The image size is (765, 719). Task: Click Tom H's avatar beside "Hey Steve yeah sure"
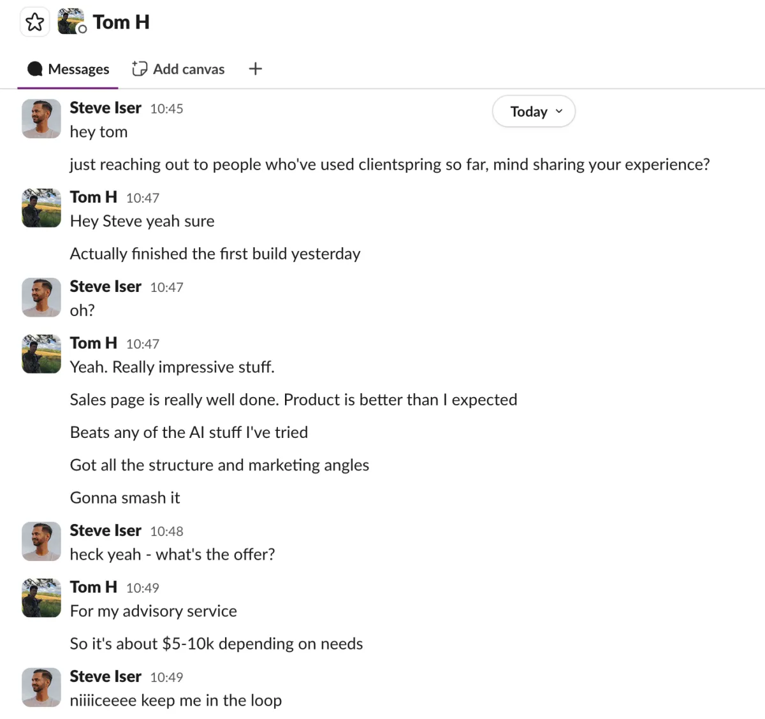click(41, 208)
